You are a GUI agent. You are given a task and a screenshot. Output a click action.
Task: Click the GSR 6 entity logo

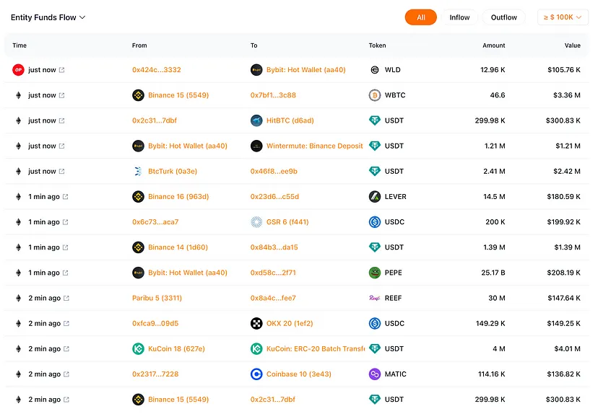(256, 222)
